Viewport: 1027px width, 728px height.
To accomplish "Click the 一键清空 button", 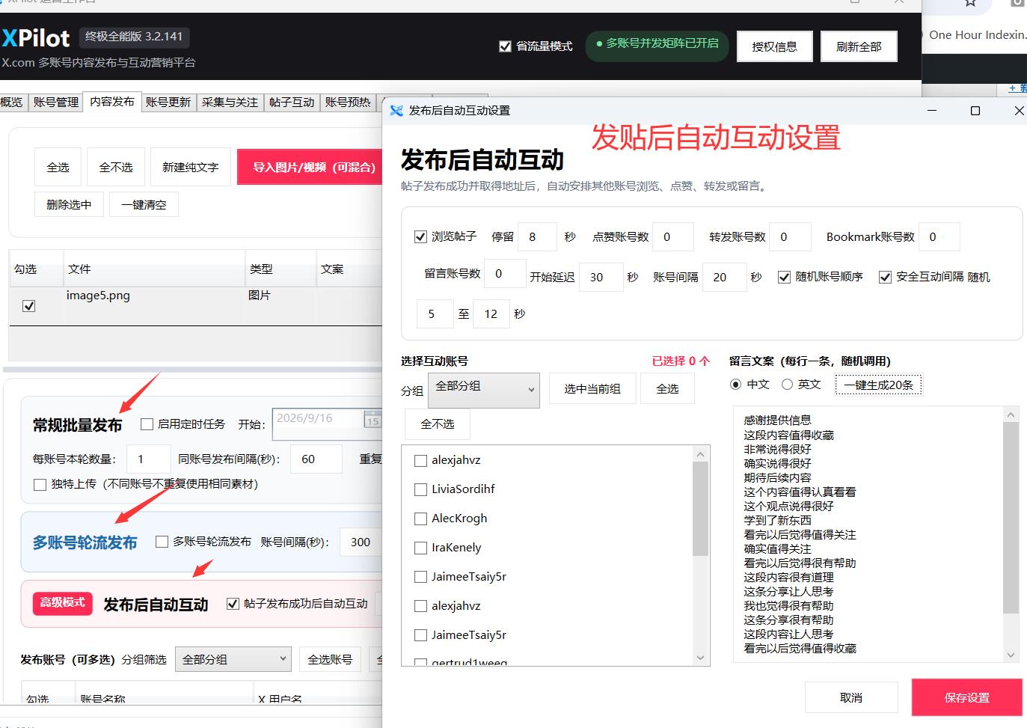I will [x=144, y=204].
